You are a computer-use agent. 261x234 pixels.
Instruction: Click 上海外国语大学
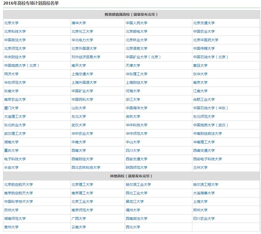click(x=84, y=82)
